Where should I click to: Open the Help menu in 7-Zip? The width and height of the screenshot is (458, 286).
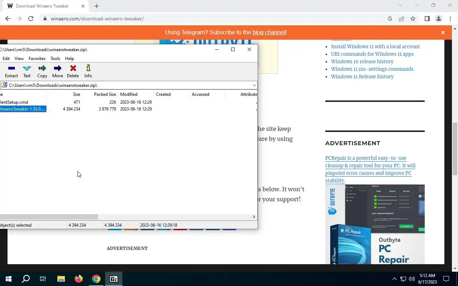(69, 59)
